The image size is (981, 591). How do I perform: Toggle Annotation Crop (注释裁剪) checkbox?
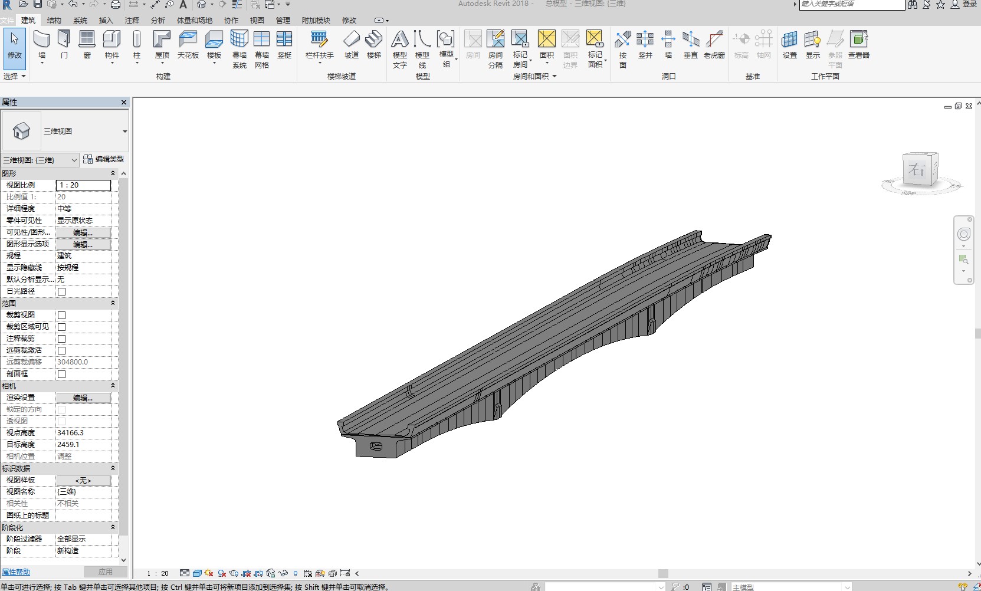coord(61,339)
